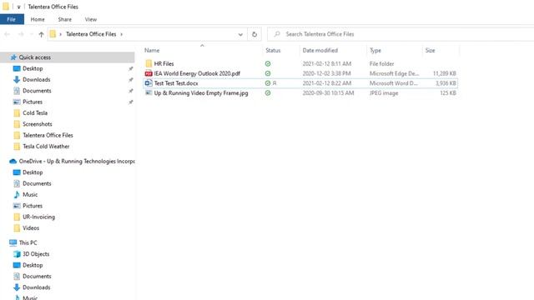Sort by the Name column header
Screen dimensions: 534x300
coord(152,50)
